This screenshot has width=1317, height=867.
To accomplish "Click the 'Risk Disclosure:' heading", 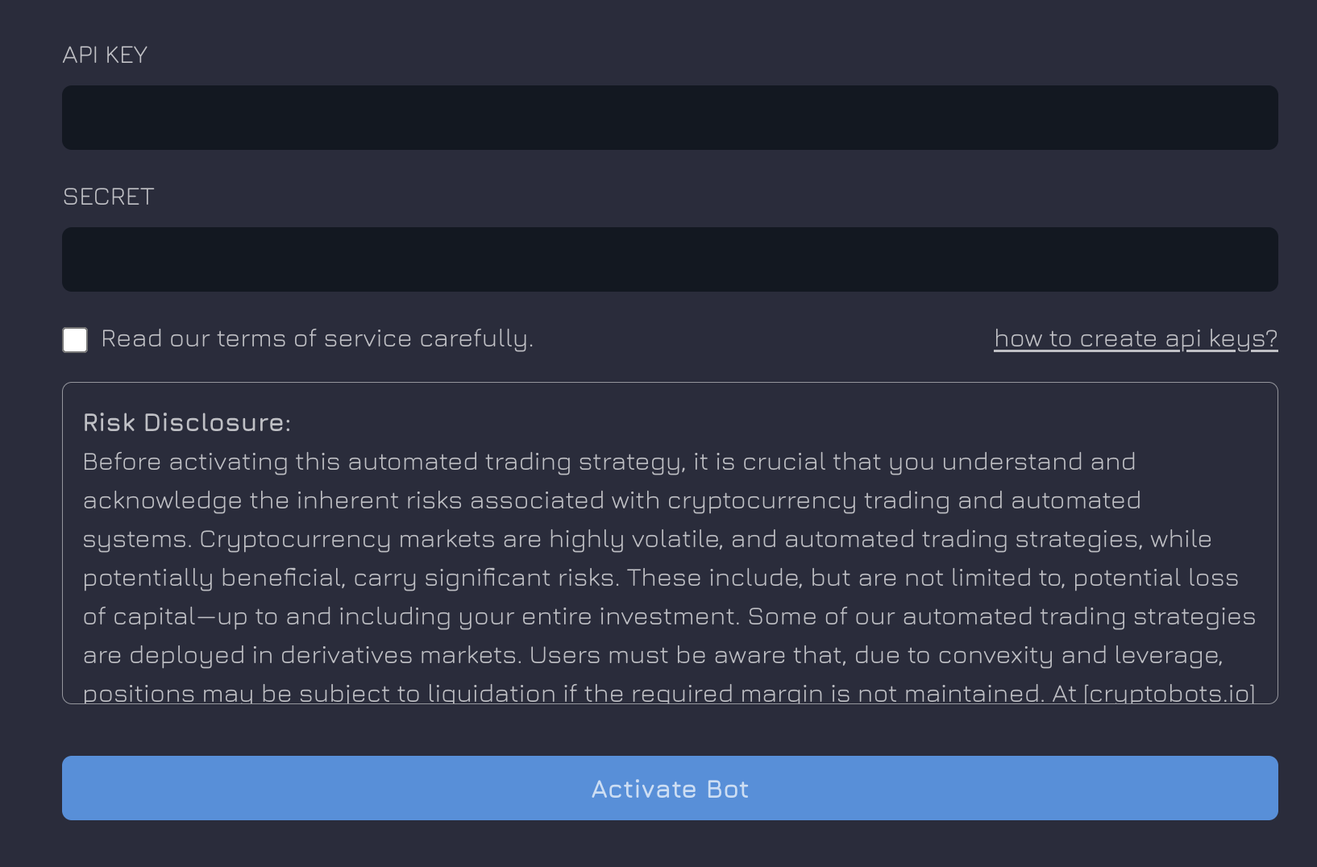I will tap(186, 423).
